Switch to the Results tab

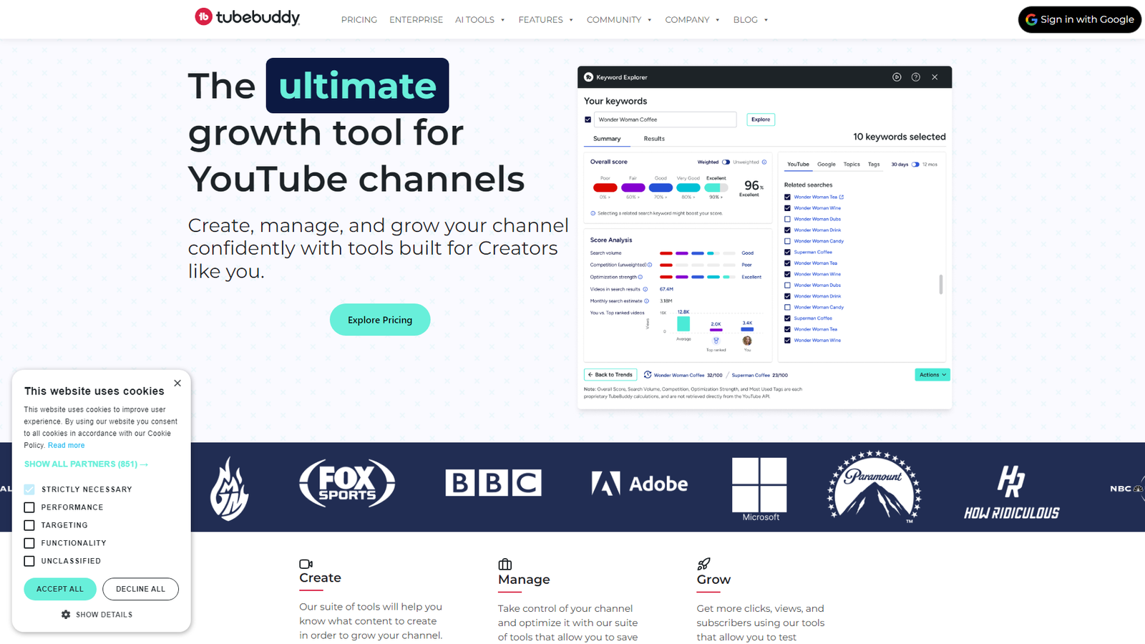(654, 139)
